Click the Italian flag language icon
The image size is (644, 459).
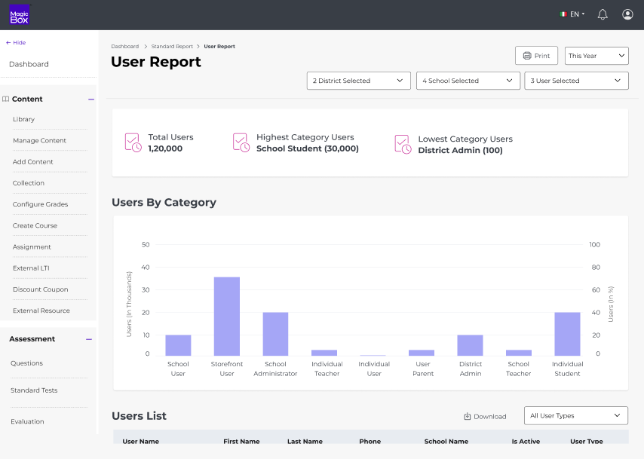tap(563, 14)
